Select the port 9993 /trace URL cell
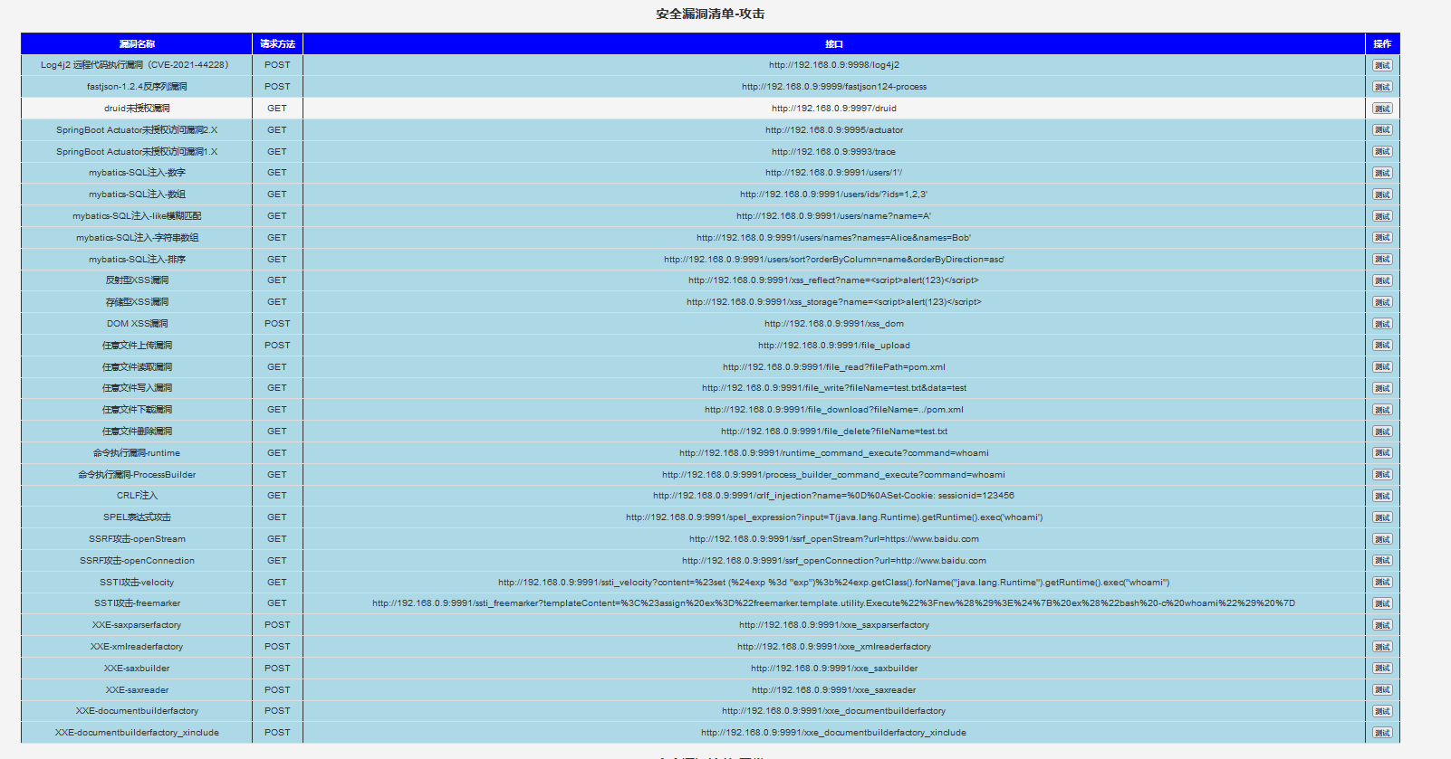Image resolution: width=1451 pixels, height=759 pixels. pos(834,152)
